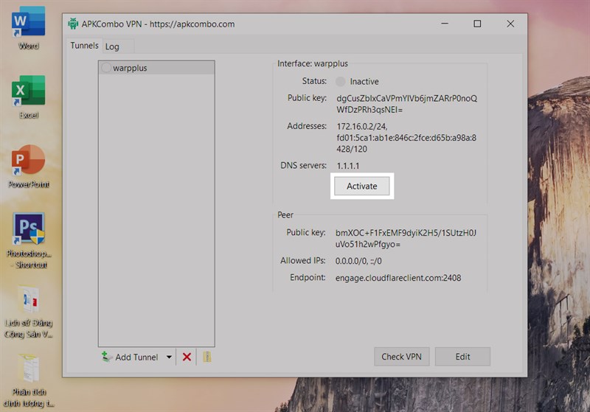Activate the warpplus tunnel
590x412 pixels.
click(362, 186)
